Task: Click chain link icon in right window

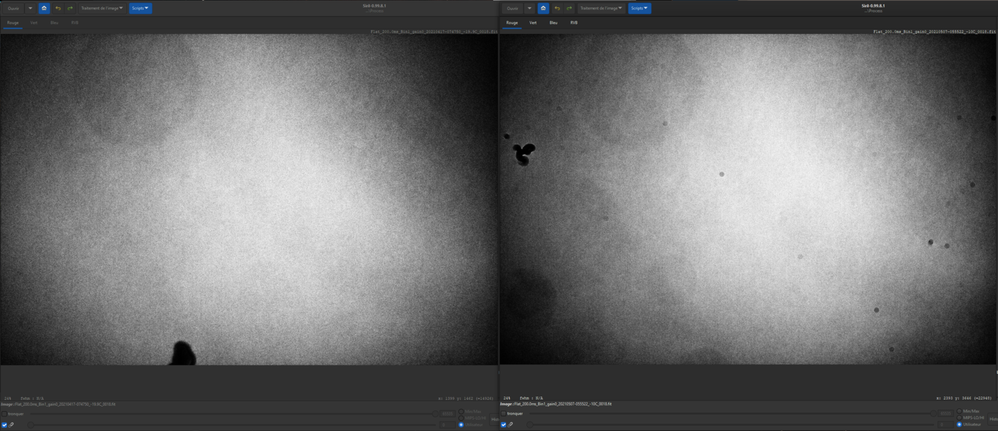Action: click(x=510, y=424)
